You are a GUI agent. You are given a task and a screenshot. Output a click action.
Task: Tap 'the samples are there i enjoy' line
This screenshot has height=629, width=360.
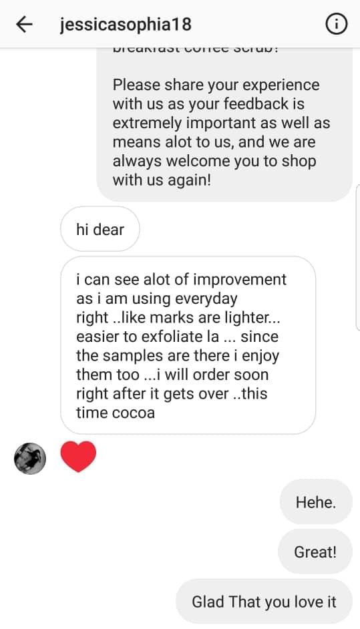[x=178, y=356]
